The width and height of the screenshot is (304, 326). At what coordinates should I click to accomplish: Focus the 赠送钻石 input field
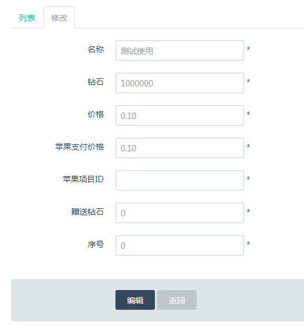point(180,213)
